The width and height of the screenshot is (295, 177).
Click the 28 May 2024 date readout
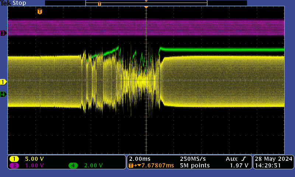click(x=273, y=159)
